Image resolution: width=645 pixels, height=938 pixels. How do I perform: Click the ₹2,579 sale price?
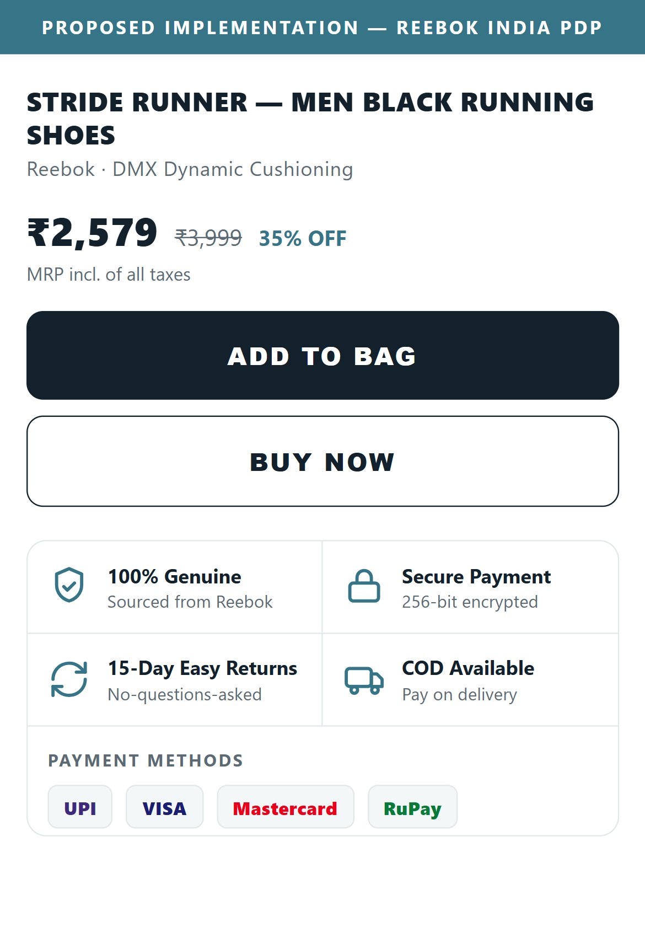[x=93, y=232]
